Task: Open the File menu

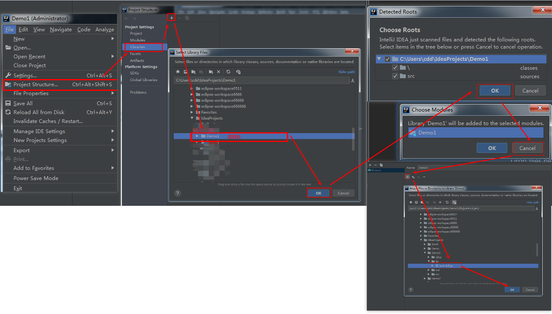Action: (x=9, y=29)
